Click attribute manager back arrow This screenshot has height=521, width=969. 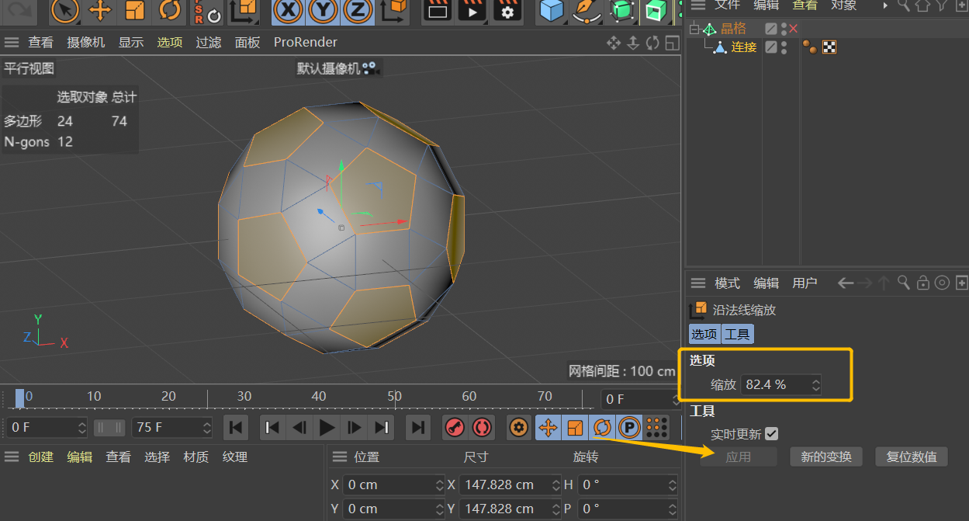click(846, 283)
